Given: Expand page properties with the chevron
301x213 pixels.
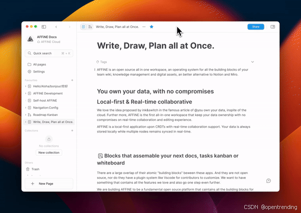Looking at the screenshot, I should 252,62.
